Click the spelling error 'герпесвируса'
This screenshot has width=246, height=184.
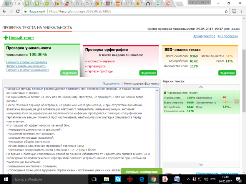pos(96,66)
